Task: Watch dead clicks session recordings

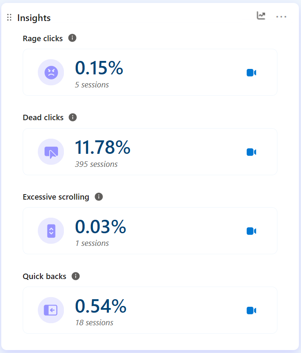Action: (x=251, y=152)
